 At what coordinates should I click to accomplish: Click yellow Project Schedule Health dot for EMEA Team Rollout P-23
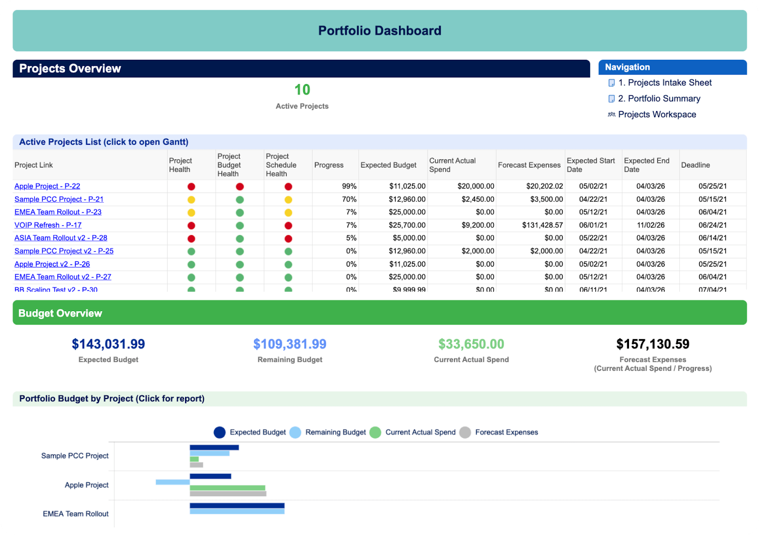(288, 213)
